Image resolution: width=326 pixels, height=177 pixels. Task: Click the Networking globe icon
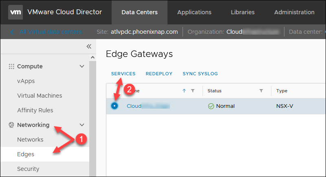pyautogui.click(x=11, y=125)
